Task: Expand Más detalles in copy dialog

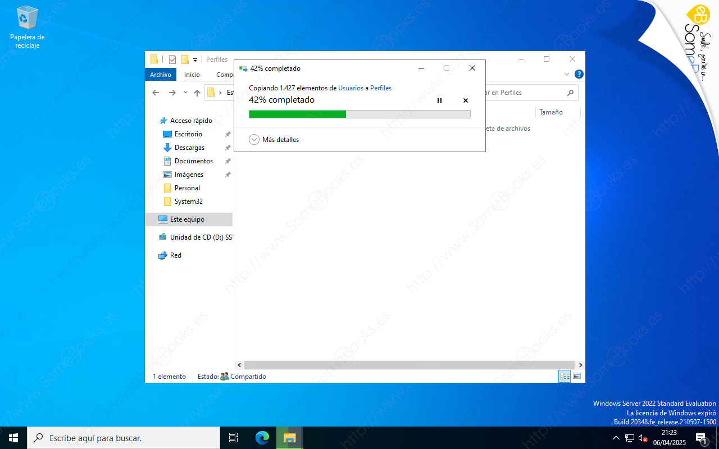Action: click(x=254, y=140)
